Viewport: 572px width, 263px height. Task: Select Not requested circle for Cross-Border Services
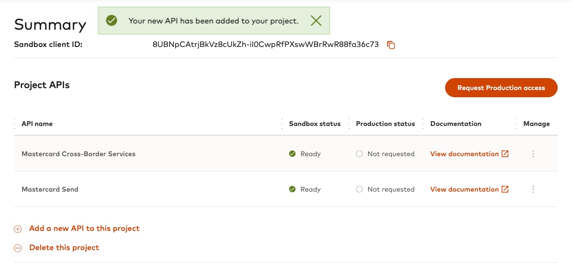[x=359, y=154]
